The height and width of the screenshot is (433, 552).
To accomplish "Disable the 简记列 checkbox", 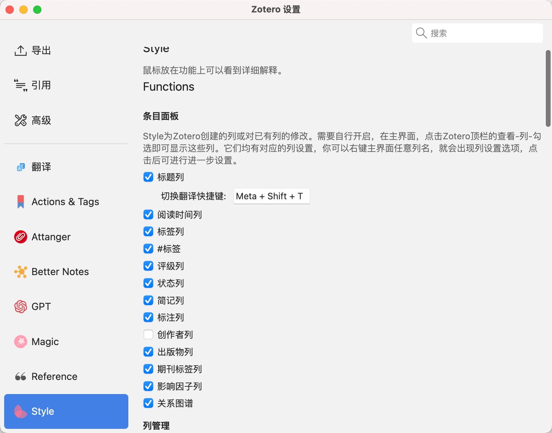I will 148,301.
